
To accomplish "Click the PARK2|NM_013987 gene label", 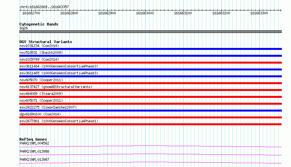I will [x=34, y=159].
